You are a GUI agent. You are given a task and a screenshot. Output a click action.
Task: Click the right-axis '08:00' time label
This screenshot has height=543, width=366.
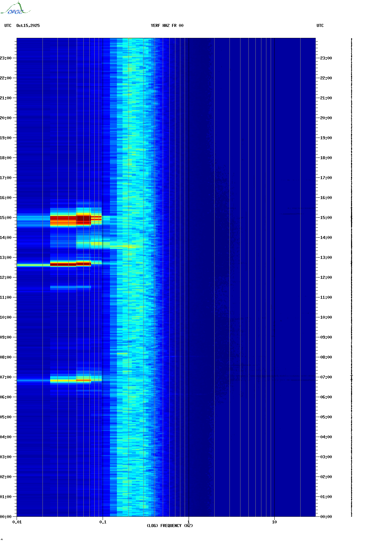pyautogui.click(x=326, y=357)
